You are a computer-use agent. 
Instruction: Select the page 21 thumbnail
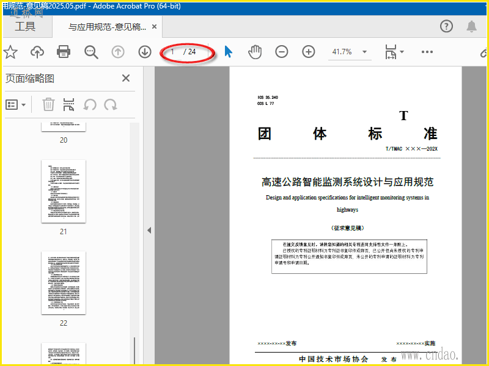pos(64,192)
